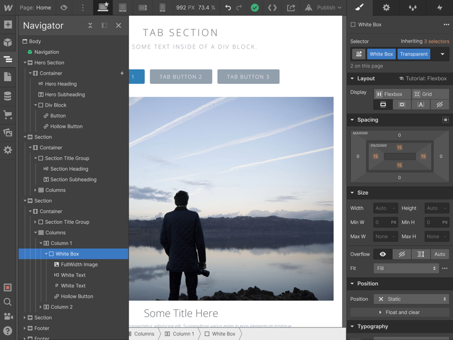Toggle preview mode eye icon
This screenshot has width=453, height=340.
pyautogui.click(x=63, y=8)
